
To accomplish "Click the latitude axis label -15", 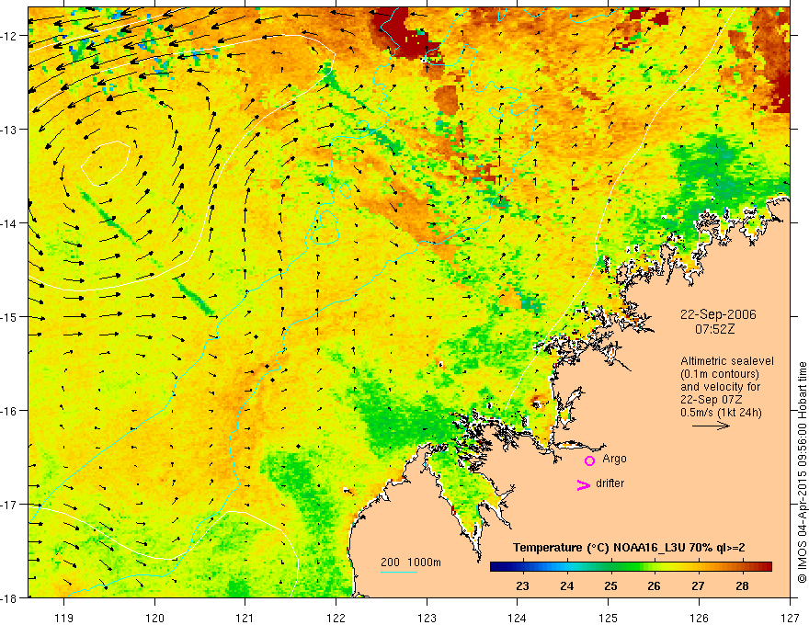I will coord(10,316).
